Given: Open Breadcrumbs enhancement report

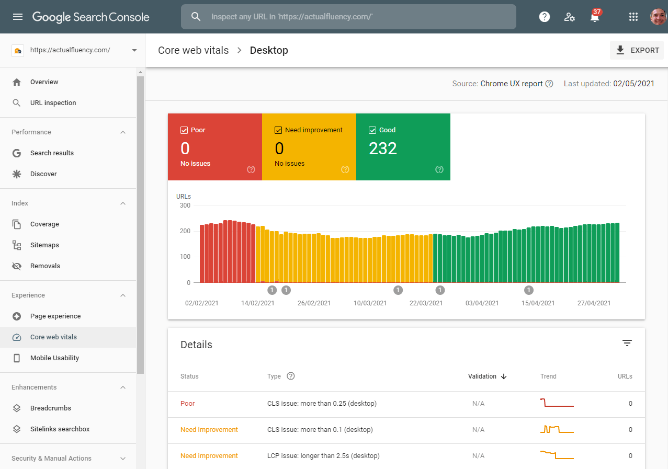Looking at the screenshot, I should [x=68, y=408].
